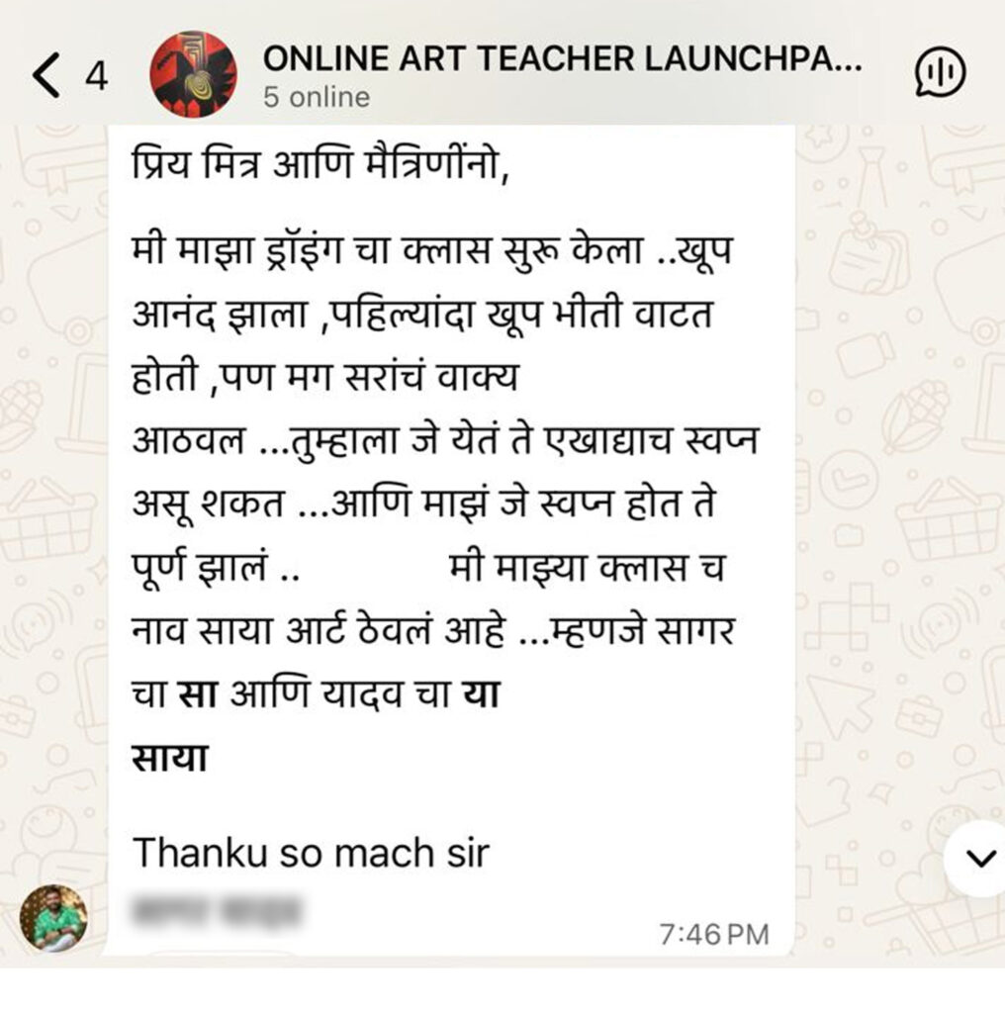Jump to latest messages with down chevron
The height and width of the screenshot is (1013, 1005).
(981, 859)
